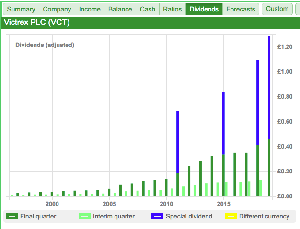This screenshot has width=300, height=229.
Task: Click the Victrex PLC (VCT) heading
Action: coord(37,23)
